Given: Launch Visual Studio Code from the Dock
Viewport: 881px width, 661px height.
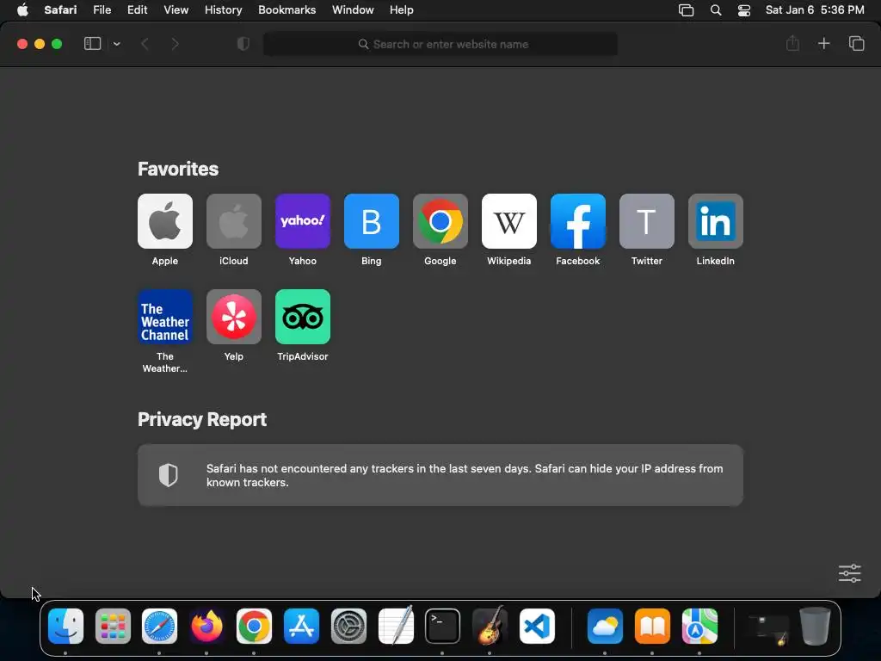Looking at the screenshot, I should point(537,627).
